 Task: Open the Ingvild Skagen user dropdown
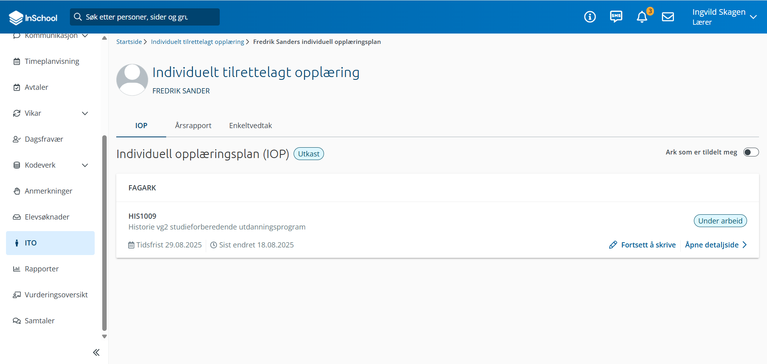pyautogui.click(x=725, y=17)
